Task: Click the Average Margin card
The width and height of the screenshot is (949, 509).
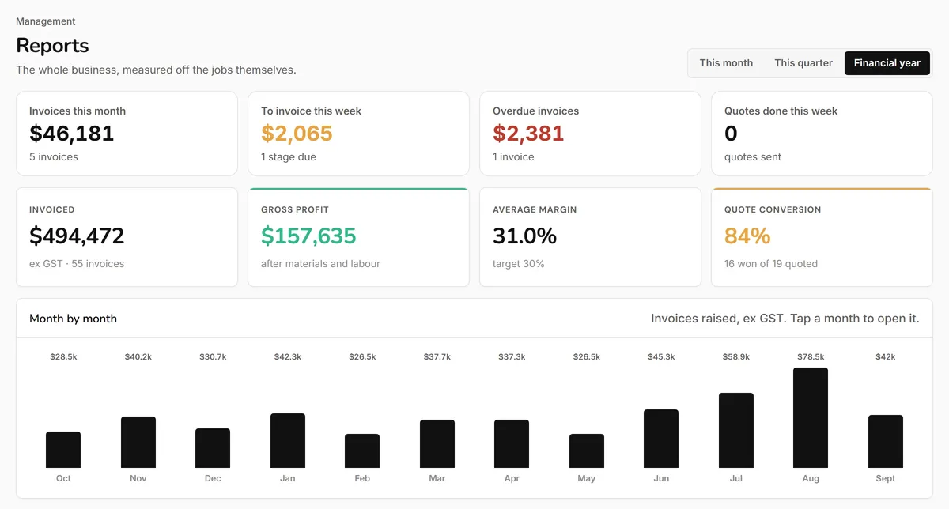Action: click(x=590, y=237)
